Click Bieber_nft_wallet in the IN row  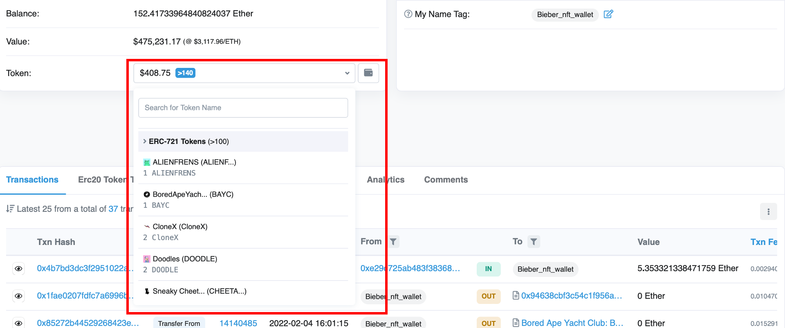coord(545,269)
